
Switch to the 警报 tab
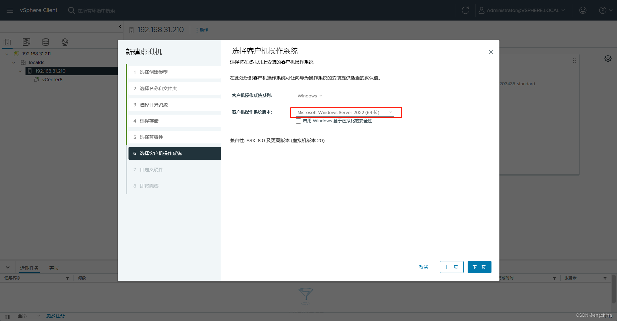coord(54,268)
